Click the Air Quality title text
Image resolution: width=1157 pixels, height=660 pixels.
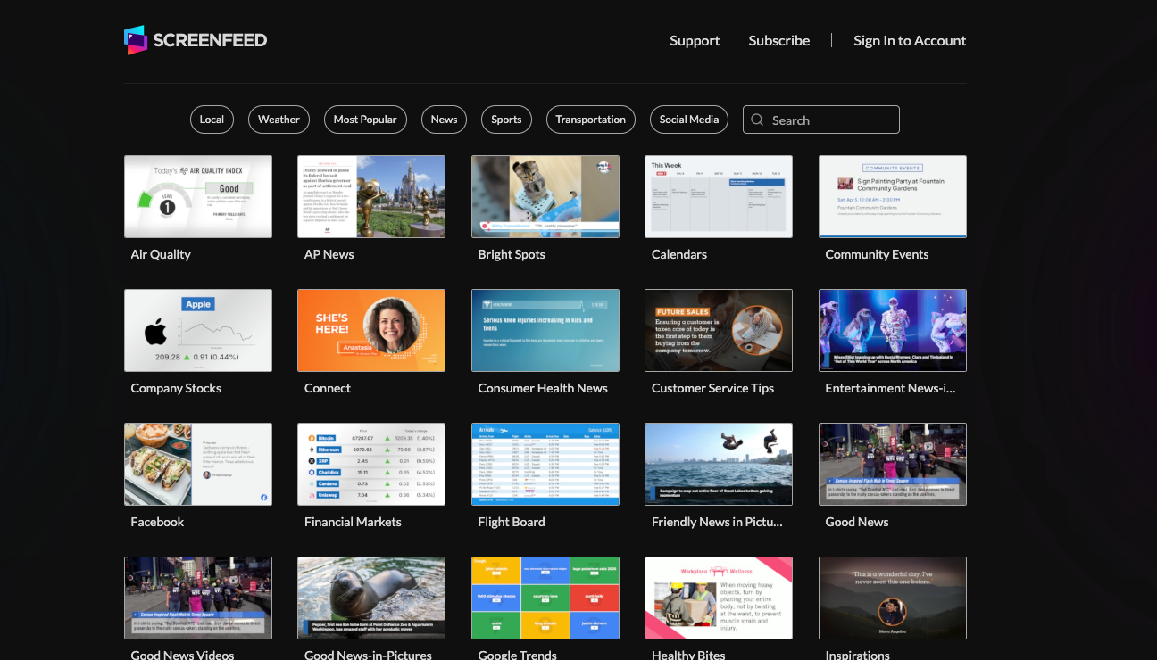(x=161, y=254)
